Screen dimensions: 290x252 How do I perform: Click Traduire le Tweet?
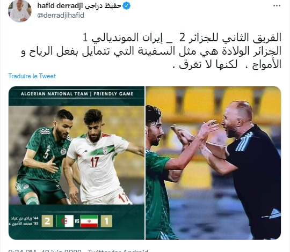click(x=32, y=76)
